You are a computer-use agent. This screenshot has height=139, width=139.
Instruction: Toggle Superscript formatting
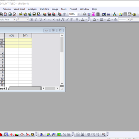pos(45,20)
